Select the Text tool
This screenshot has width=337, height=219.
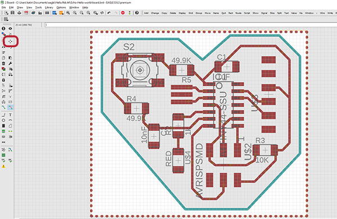(x=10, y=115)
